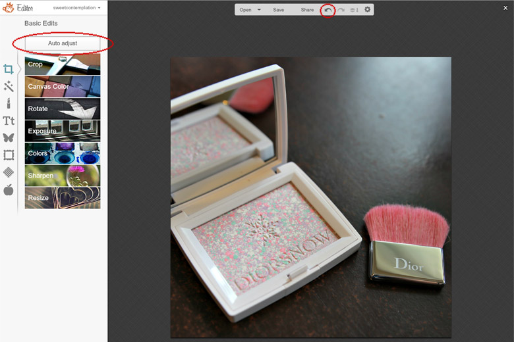Open the Overlays butterfly tab
Viewport: 514px width, 342px height.
tap(9, 137)
